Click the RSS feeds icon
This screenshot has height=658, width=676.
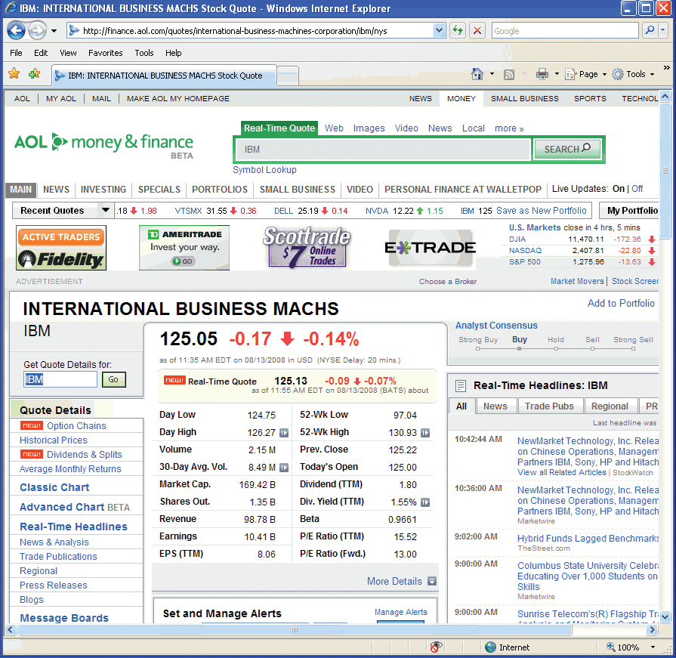pos(509,74)
